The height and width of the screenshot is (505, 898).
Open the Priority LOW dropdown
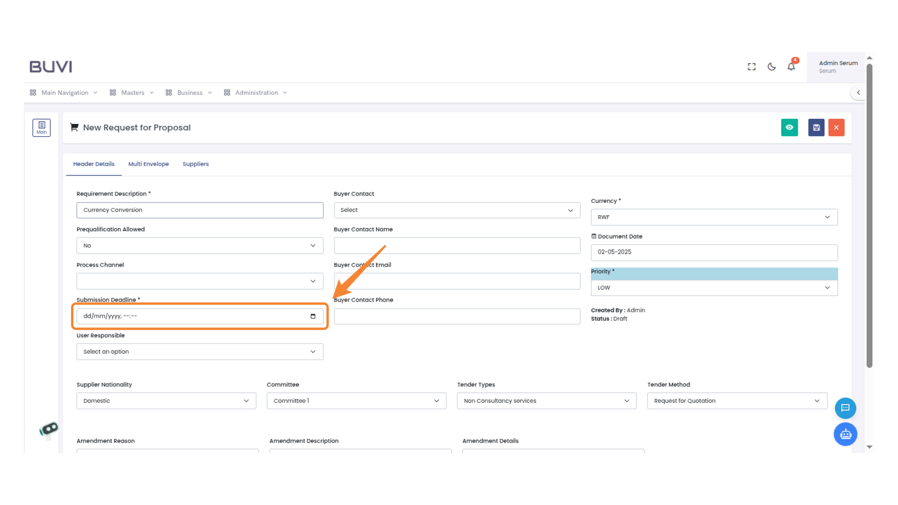[714, 288]
